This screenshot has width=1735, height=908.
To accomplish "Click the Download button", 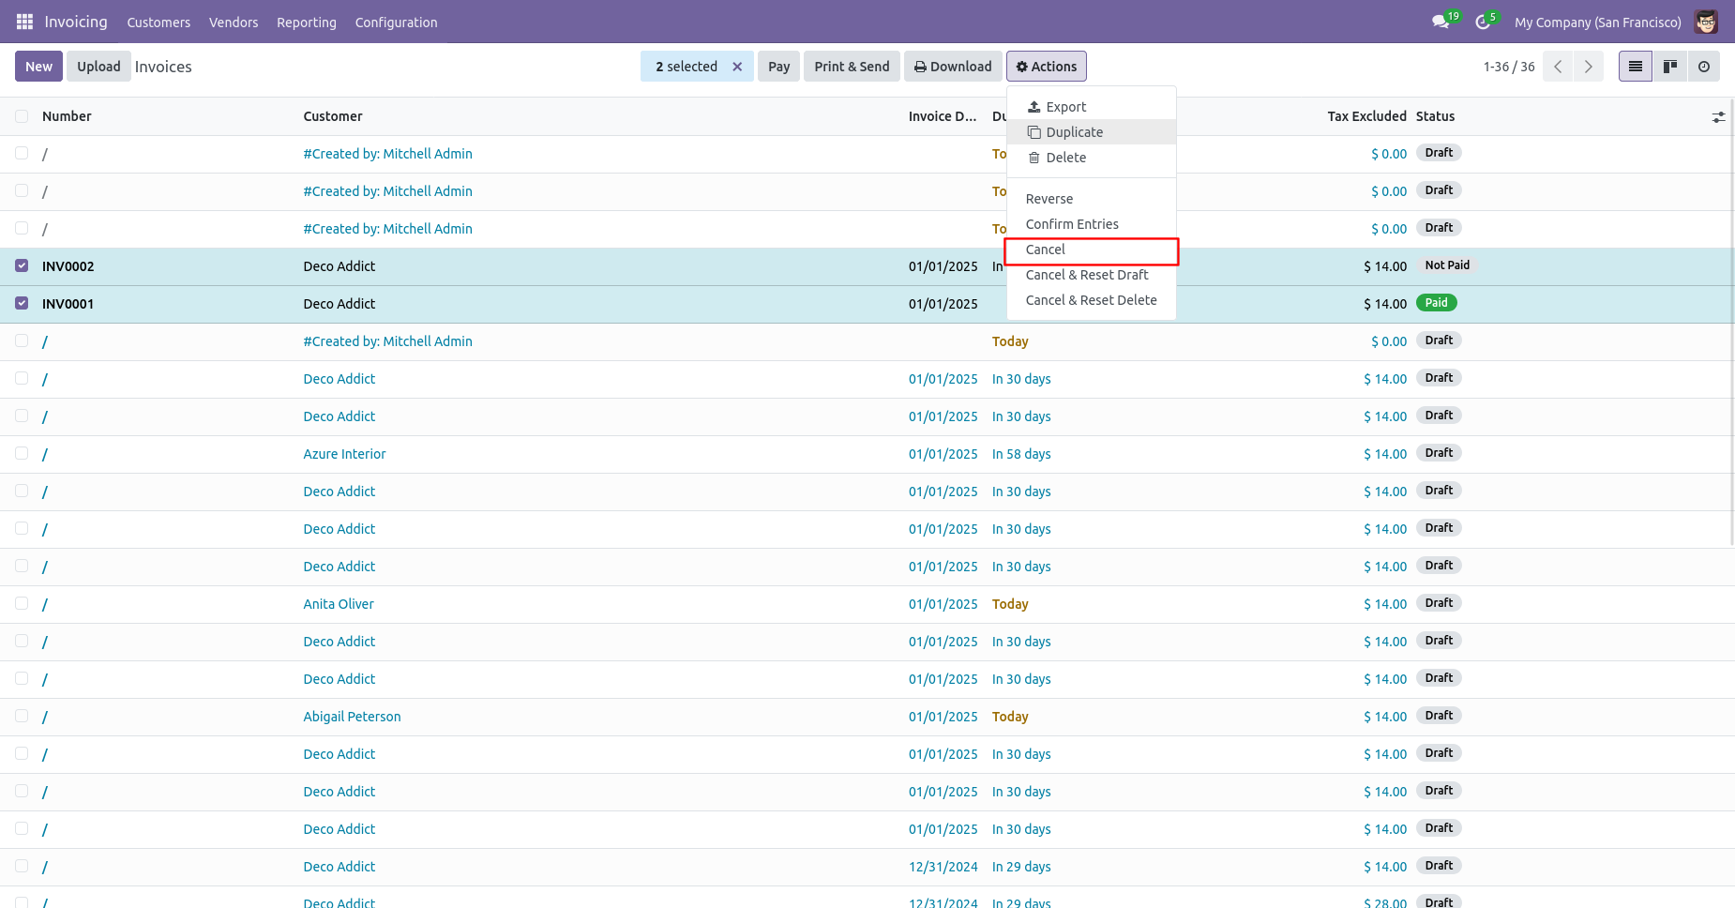I will point(953,67).
